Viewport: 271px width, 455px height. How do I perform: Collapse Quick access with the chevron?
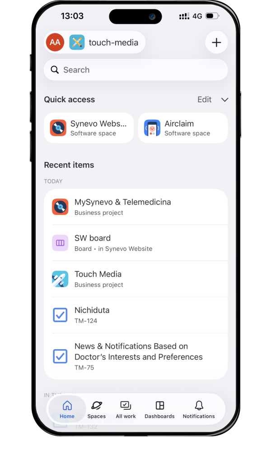[224, 100]
